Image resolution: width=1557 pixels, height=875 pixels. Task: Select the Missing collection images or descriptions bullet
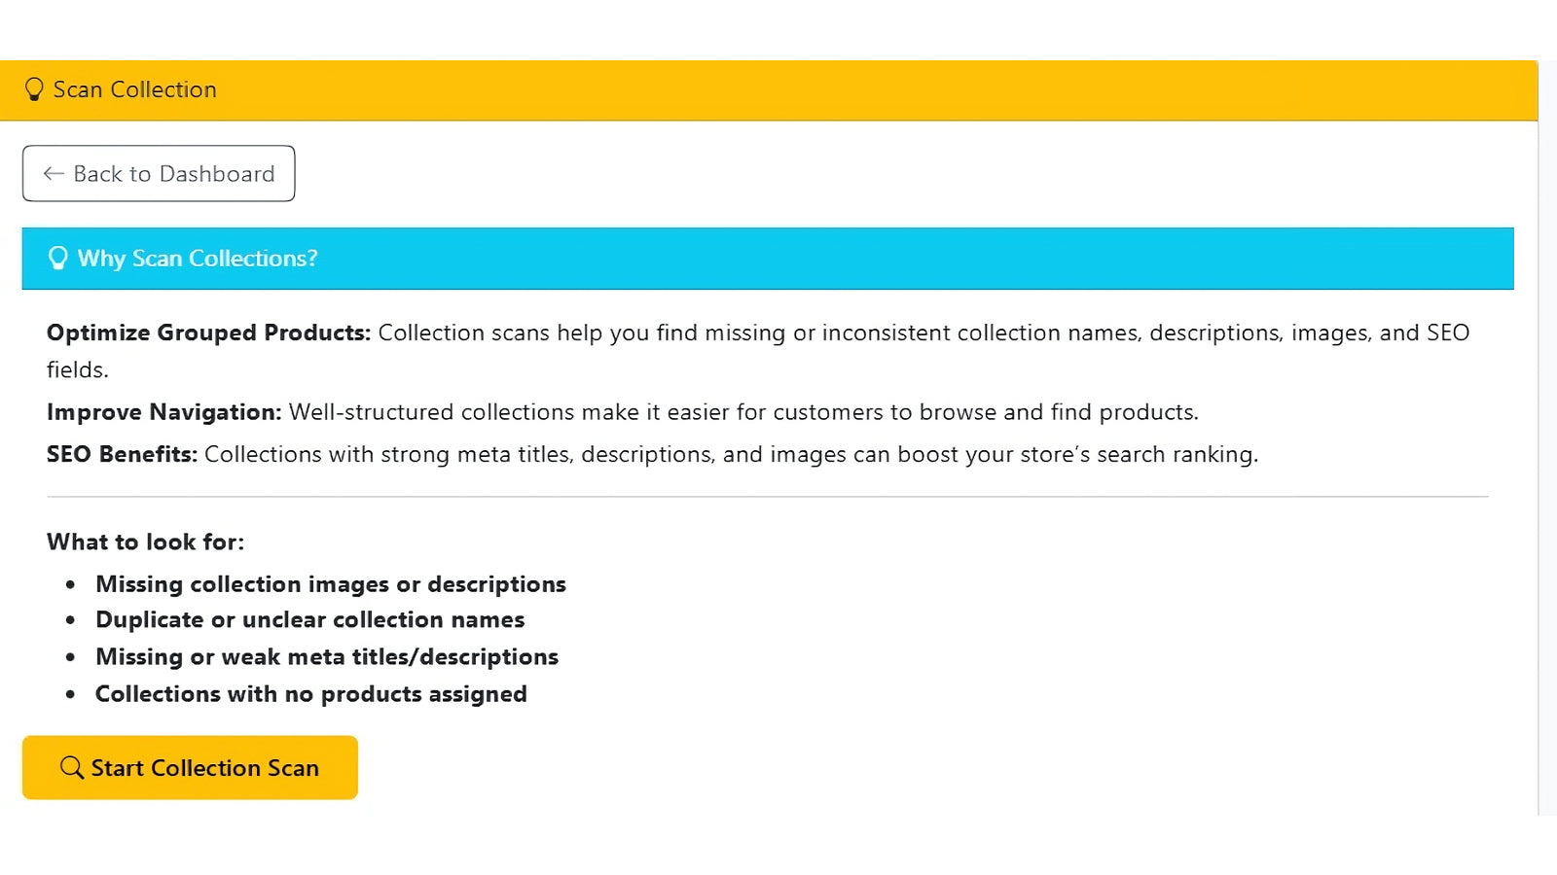[330, 584]
